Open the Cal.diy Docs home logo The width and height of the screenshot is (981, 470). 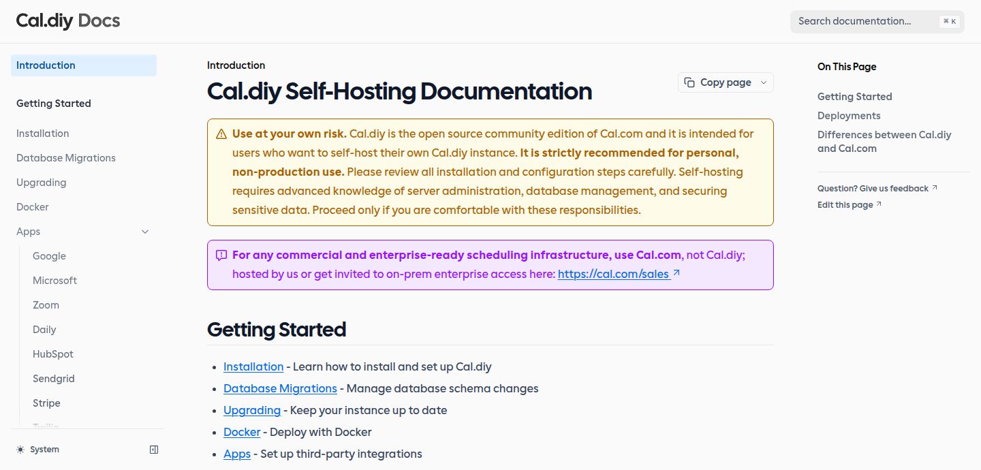coord(68,20)
